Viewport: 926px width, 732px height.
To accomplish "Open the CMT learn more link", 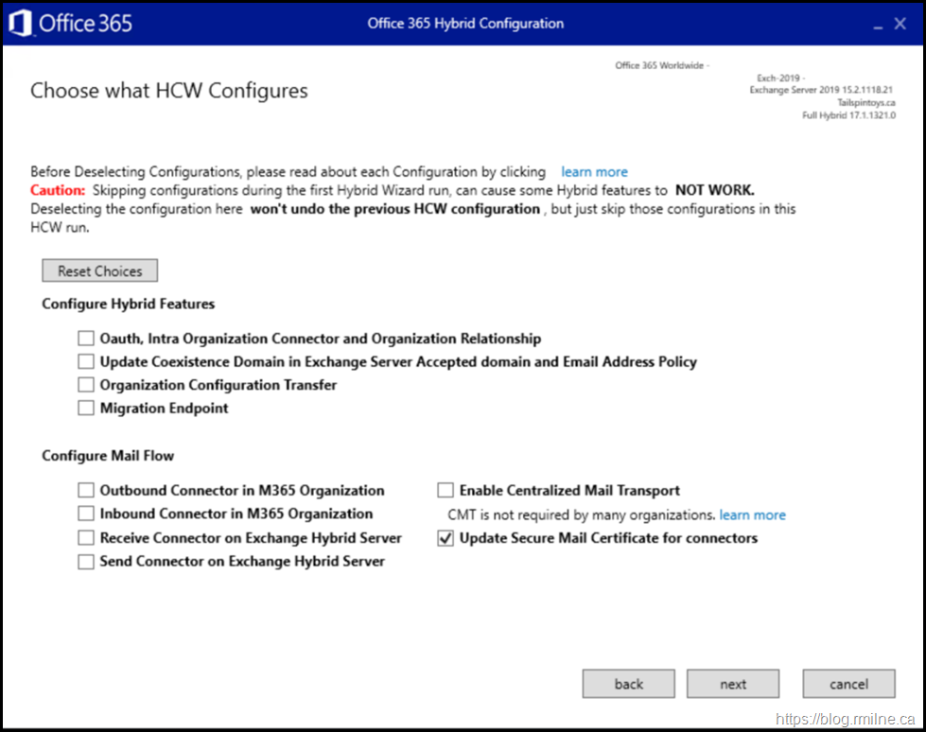I will pyautogui.click(x=752, y=514).
